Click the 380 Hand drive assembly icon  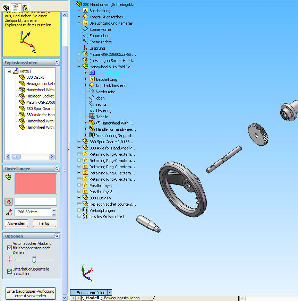79,4
